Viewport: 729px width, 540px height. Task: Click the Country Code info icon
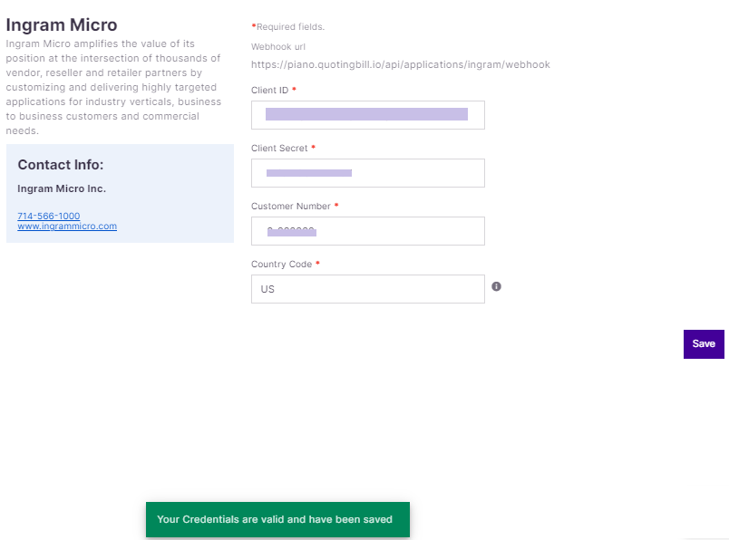497,286
